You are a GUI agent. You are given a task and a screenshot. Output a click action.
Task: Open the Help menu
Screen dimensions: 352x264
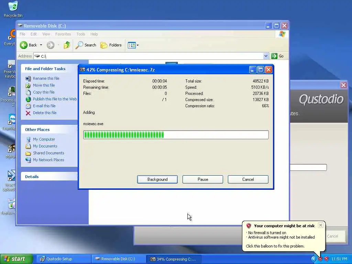(x=94, y=34)
